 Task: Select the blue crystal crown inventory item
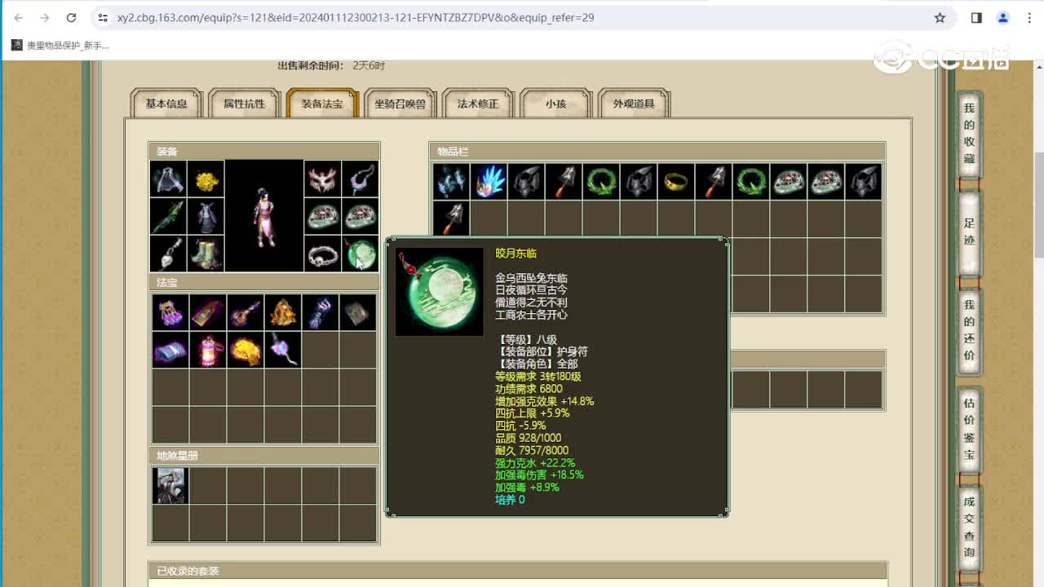(489, 182)
